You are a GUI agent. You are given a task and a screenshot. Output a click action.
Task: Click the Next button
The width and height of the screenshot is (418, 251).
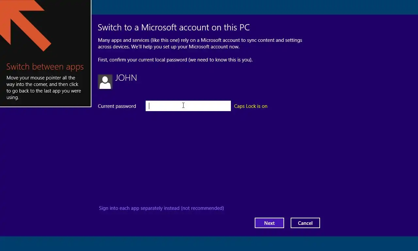[x=269, y=223]
